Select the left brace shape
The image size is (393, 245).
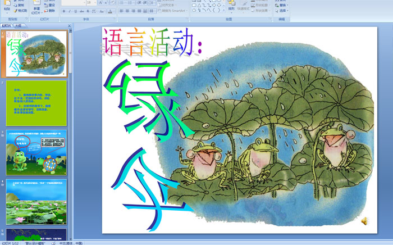tap(214, 10)
